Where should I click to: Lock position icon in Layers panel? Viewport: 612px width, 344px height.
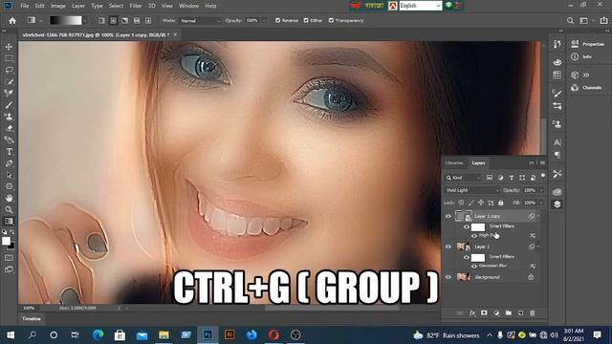coord(481,203)
